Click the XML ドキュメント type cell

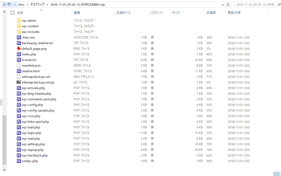point(84,77)
